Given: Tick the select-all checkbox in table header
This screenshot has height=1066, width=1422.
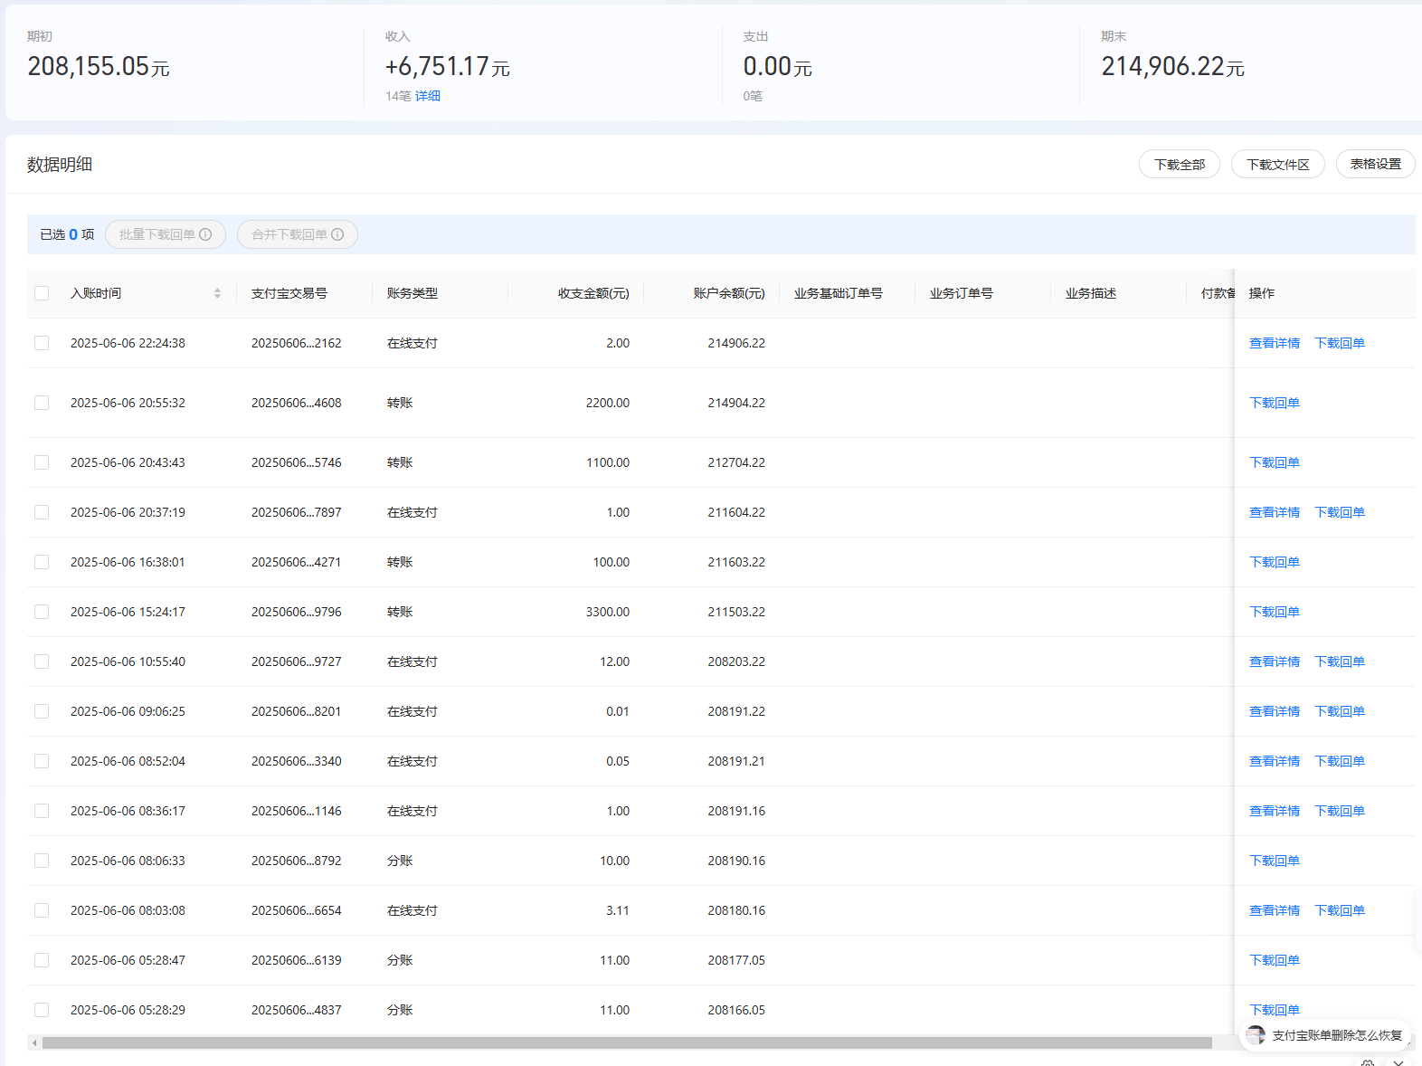Looking at the screenshot, I should click(x=42, y=293).
